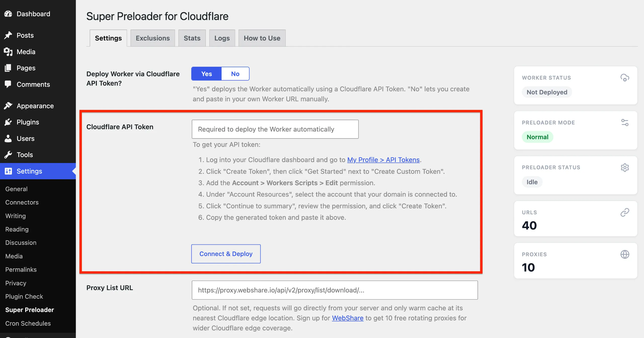Open Pages in the admin menu

[x=38, y=68]
